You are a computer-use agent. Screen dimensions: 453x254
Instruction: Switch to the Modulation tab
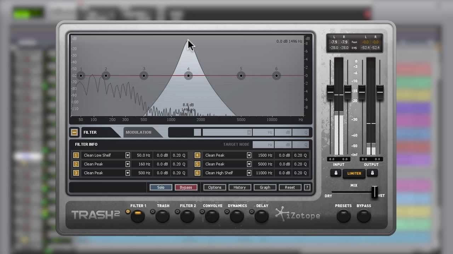138,132
